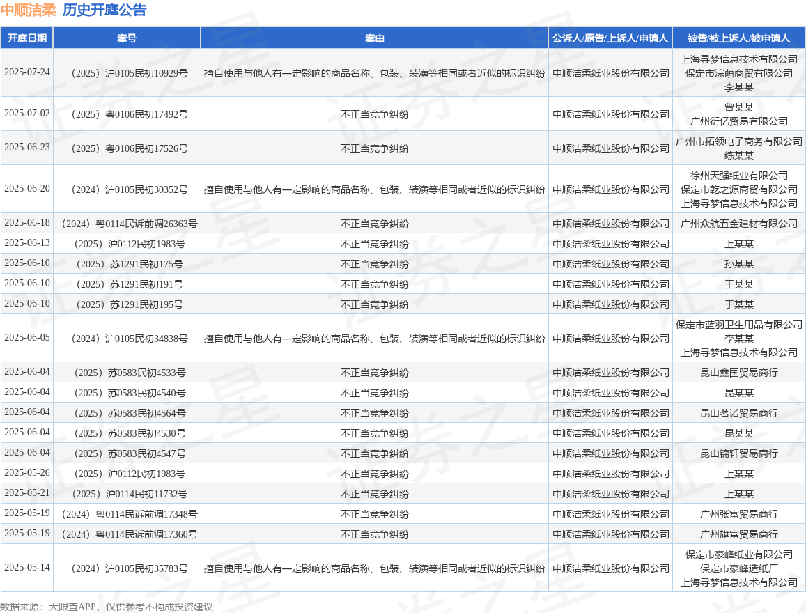Select case number (2025)苏0583民初4533号
This screenshot has height=613, width=806.
(x=127, y=373)
